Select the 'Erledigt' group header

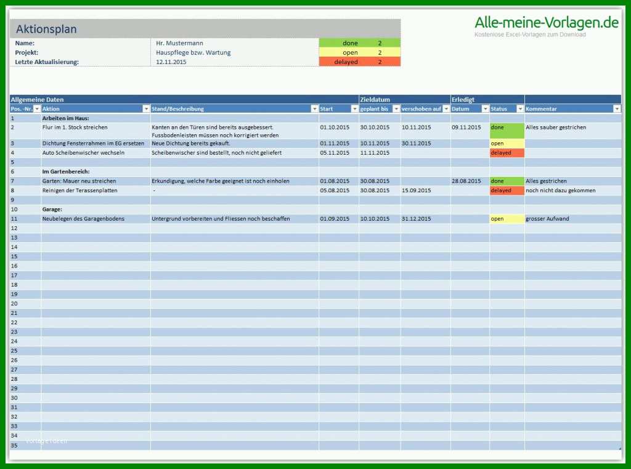click(x=487, y=99)
